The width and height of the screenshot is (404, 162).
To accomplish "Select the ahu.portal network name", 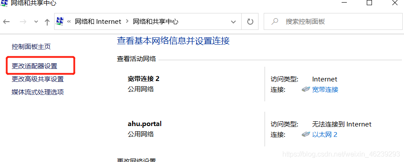I will point(145,124).
